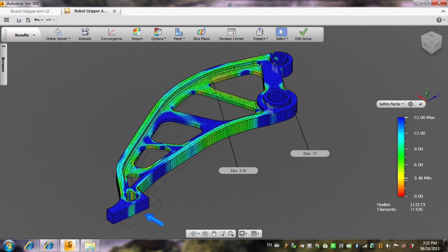Click the zoom magnifier in navigation bar
This screenshot has height=252, width=448.
coord(231,234)
